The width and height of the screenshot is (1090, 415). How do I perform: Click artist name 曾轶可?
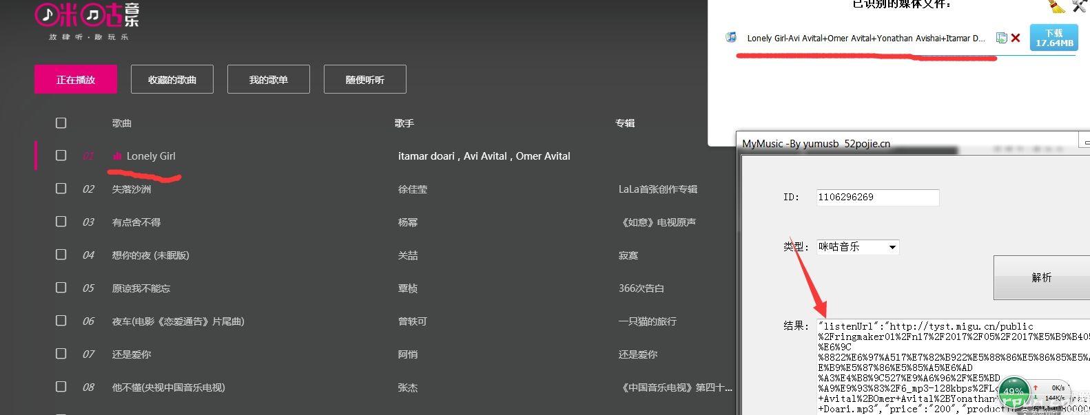413,321
